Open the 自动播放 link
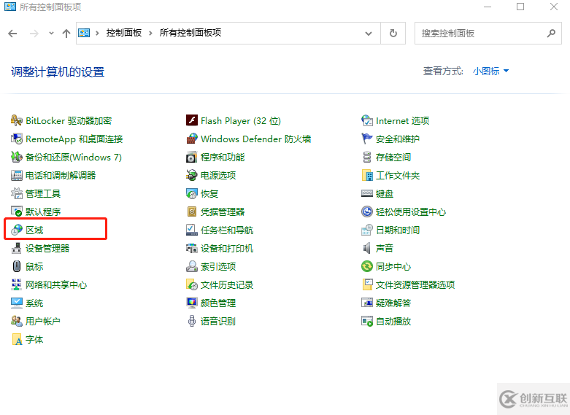 (x=393, y=321)
